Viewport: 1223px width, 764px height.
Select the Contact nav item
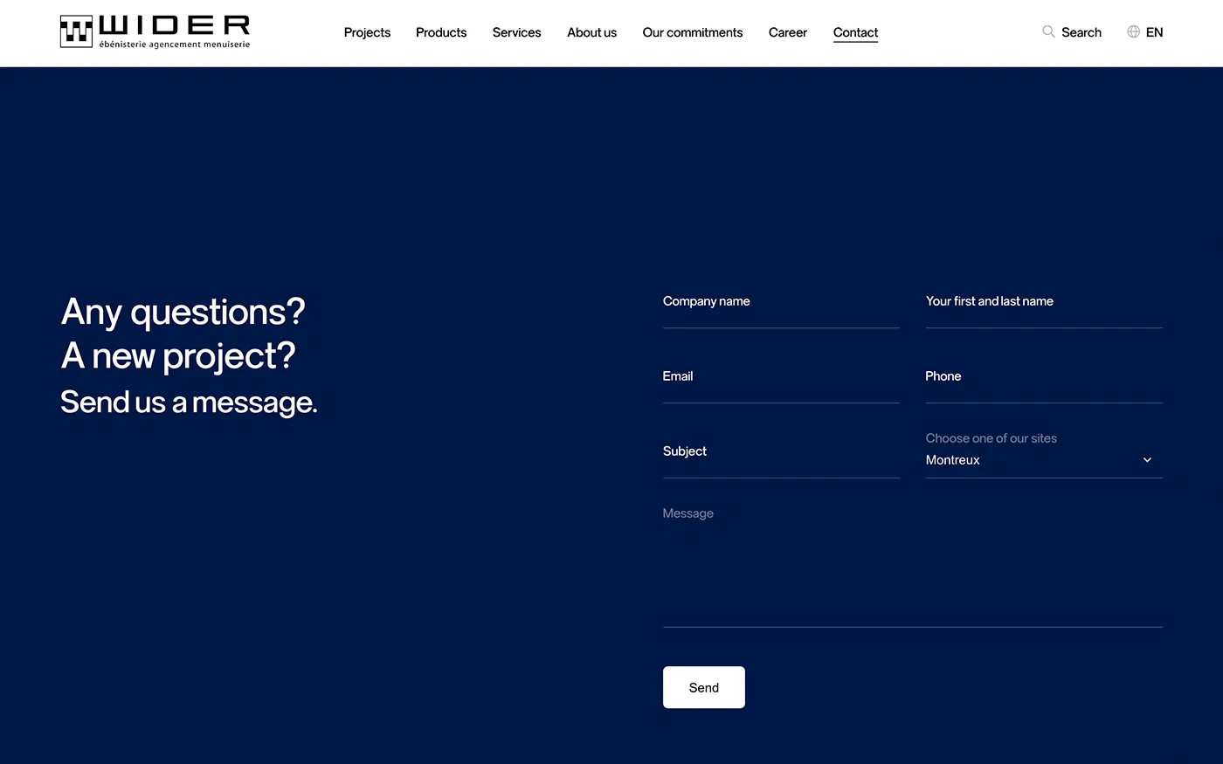tap(855, 32)
